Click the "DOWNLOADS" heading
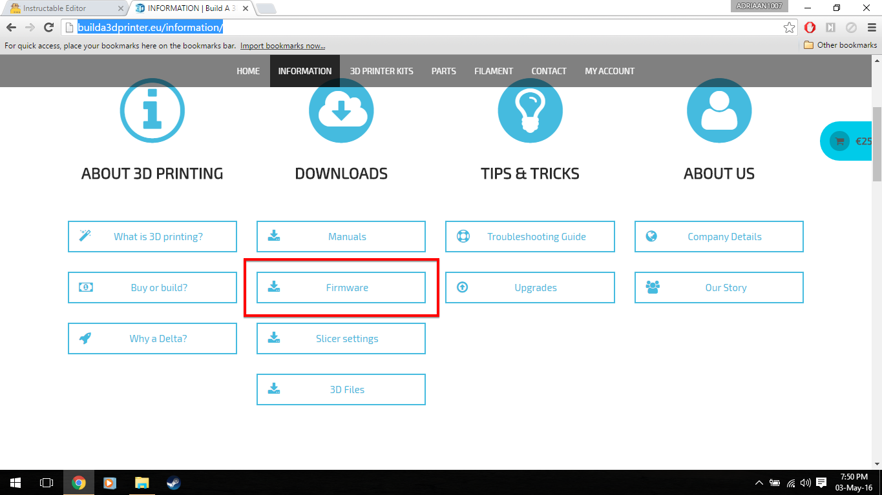Image resolution: width=882 pixels, height=495 pixels. pos(341,174)
